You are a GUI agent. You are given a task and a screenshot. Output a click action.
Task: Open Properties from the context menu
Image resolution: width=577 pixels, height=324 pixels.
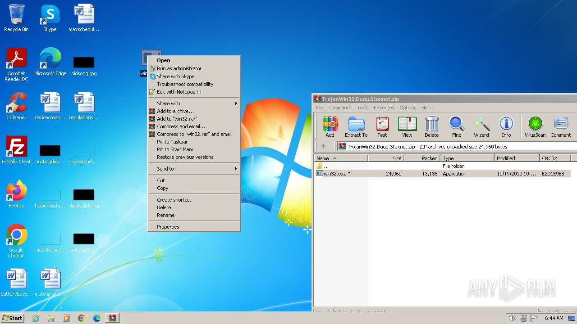click(194, 227)
